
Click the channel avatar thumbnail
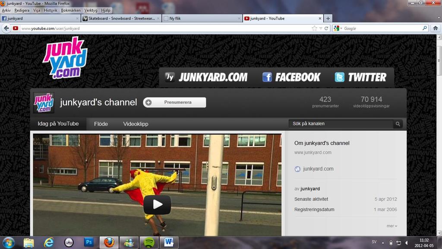click(x=44, y=103)
